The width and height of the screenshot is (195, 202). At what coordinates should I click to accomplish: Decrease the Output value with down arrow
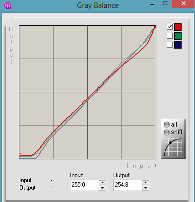click(146, 188)
